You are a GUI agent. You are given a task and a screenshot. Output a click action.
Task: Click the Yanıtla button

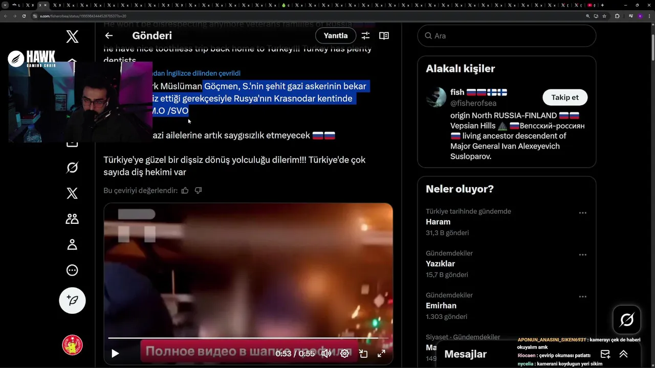click(x=336, y=36)
